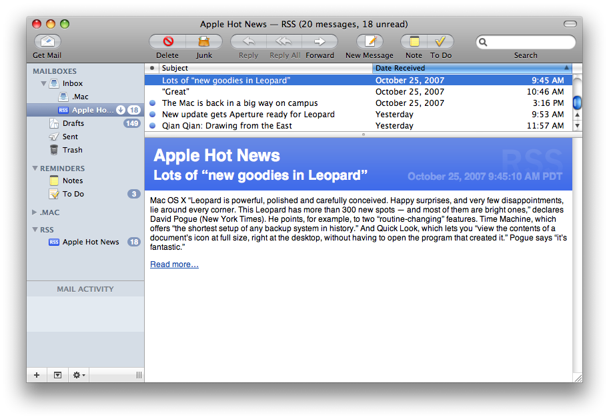Click the sidebar resize handle grip

[x=139, y=375]
